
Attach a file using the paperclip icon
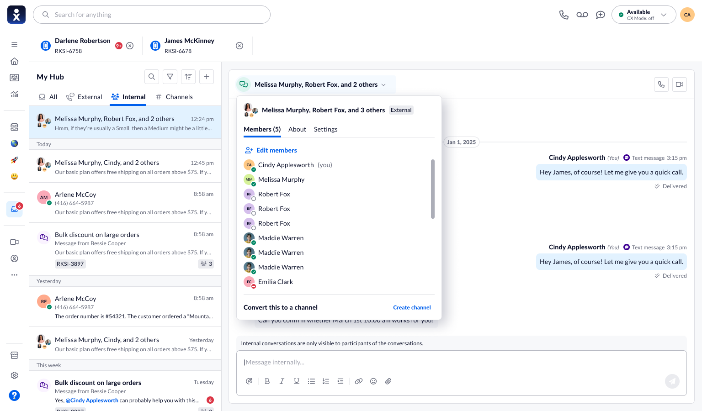click(388, 381)
